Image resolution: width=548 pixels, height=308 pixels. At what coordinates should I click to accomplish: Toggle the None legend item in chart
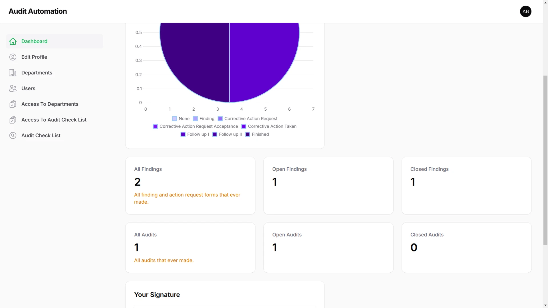point(181,119)
